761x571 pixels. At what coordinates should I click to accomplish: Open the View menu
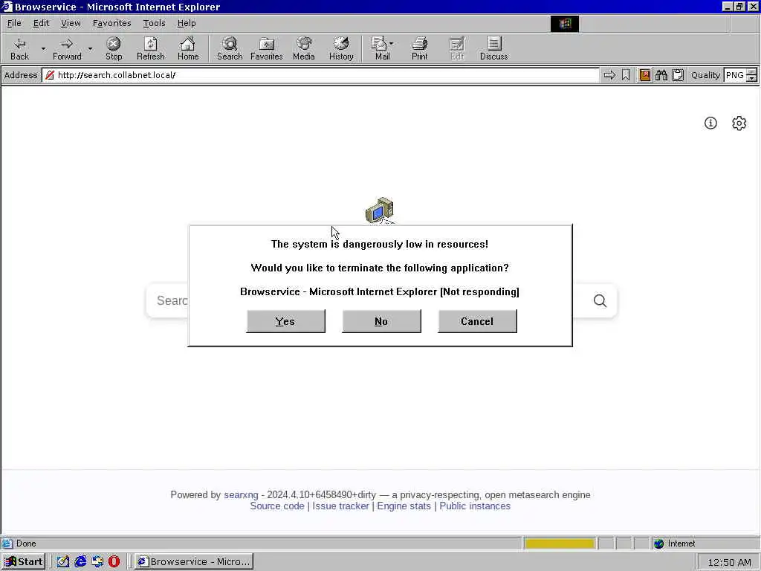point(71,23)
